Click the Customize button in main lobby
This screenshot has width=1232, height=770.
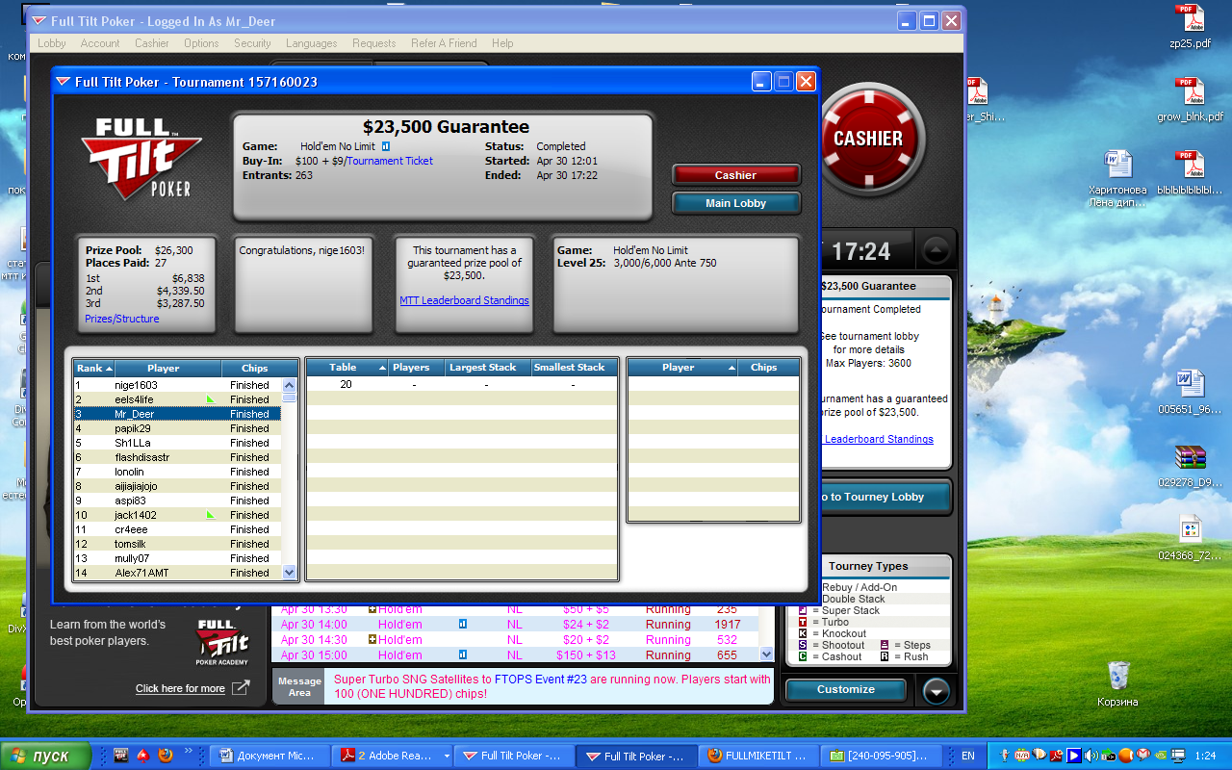(x=846, y=689)
